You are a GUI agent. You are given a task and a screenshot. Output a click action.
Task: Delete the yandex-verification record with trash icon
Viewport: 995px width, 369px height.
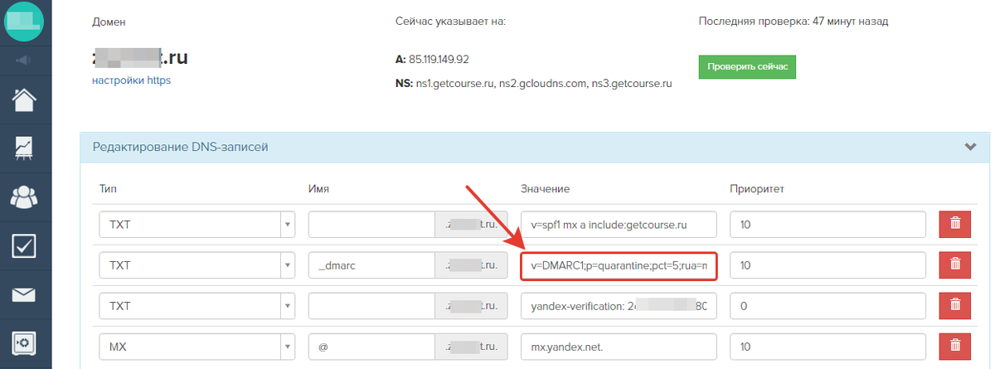(x=954, y=305)
